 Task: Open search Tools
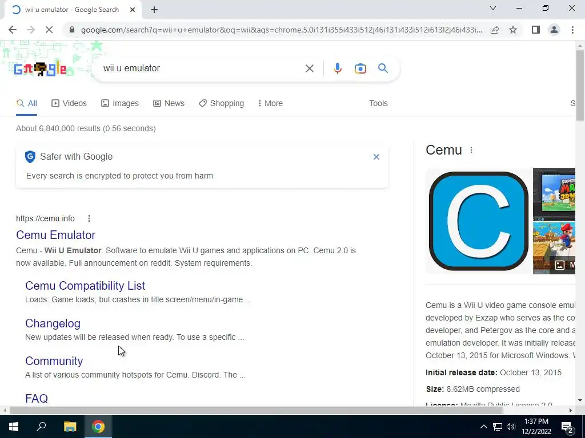click(x=378, y=103)
